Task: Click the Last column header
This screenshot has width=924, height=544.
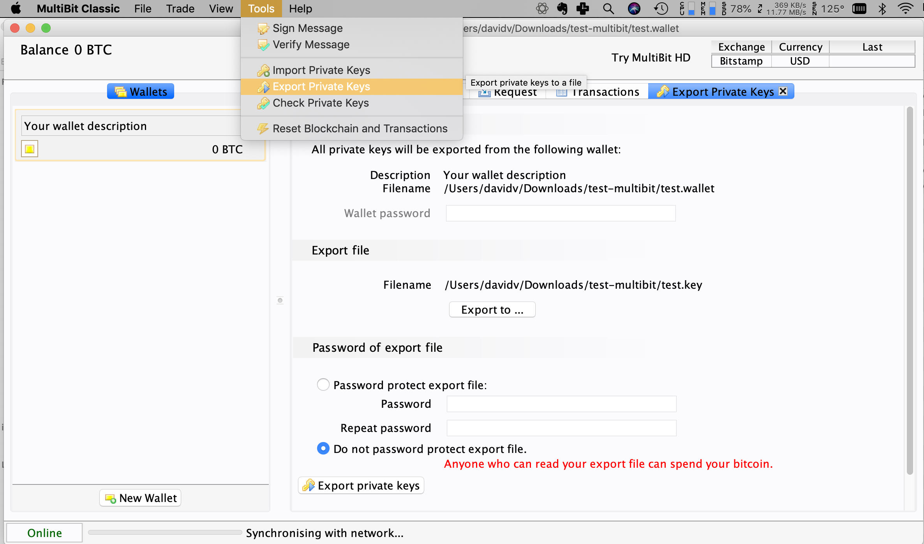Action: (x=872, y=47)
